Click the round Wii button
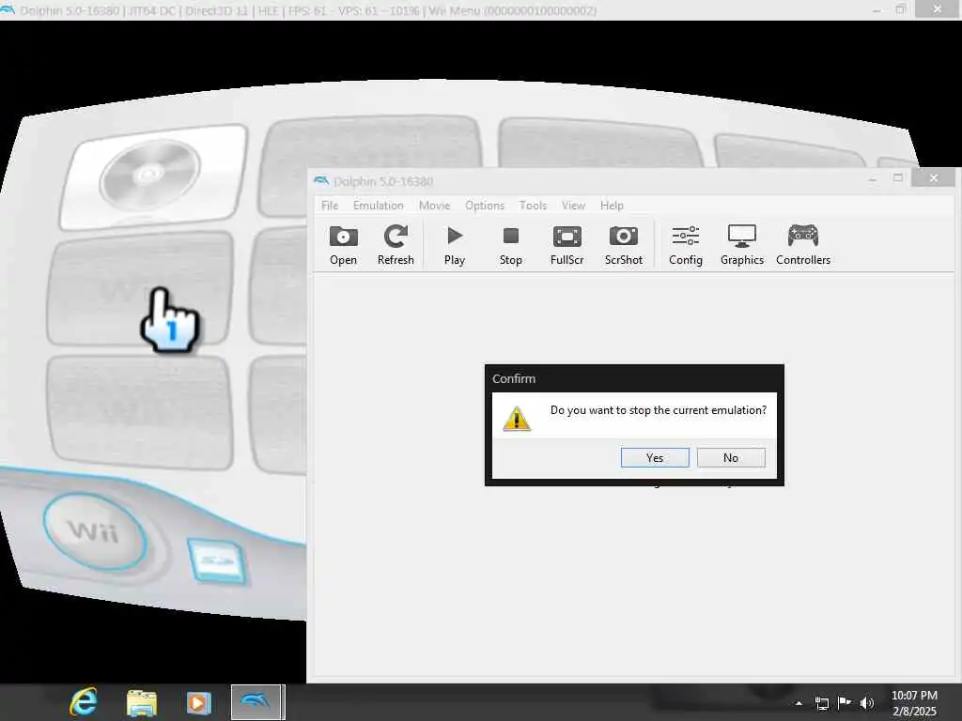Image resolution: width=962 pixels, height=721 pixels. tap(95, 531)
